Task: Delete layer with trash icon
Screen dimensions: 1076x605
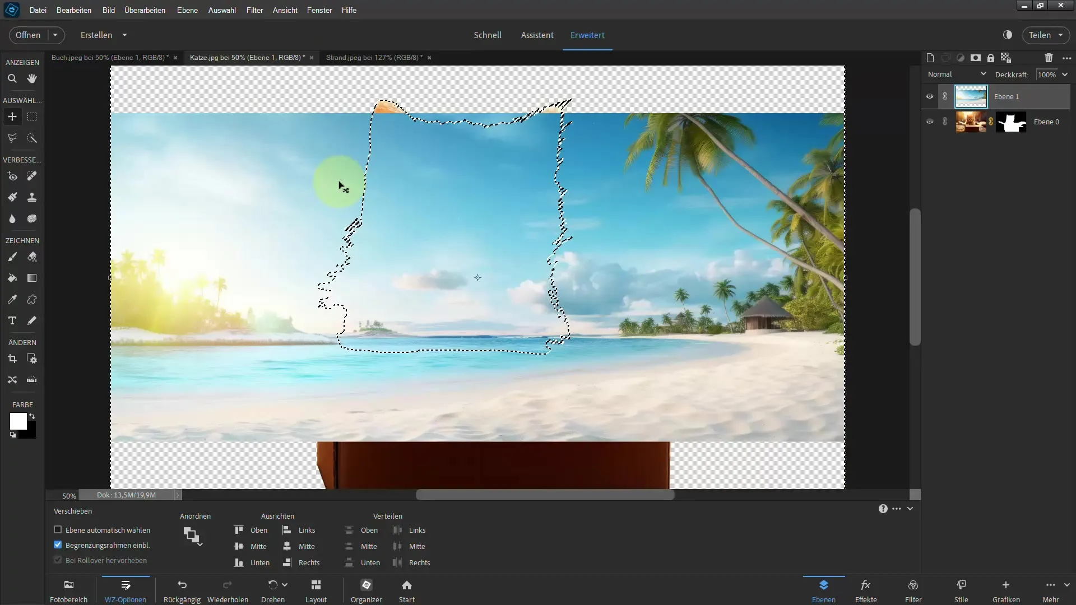Action: pos(1049,58)
